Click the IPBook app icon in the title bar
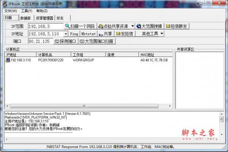This screenshot has width=228, height=152. (x=5, y=4)
